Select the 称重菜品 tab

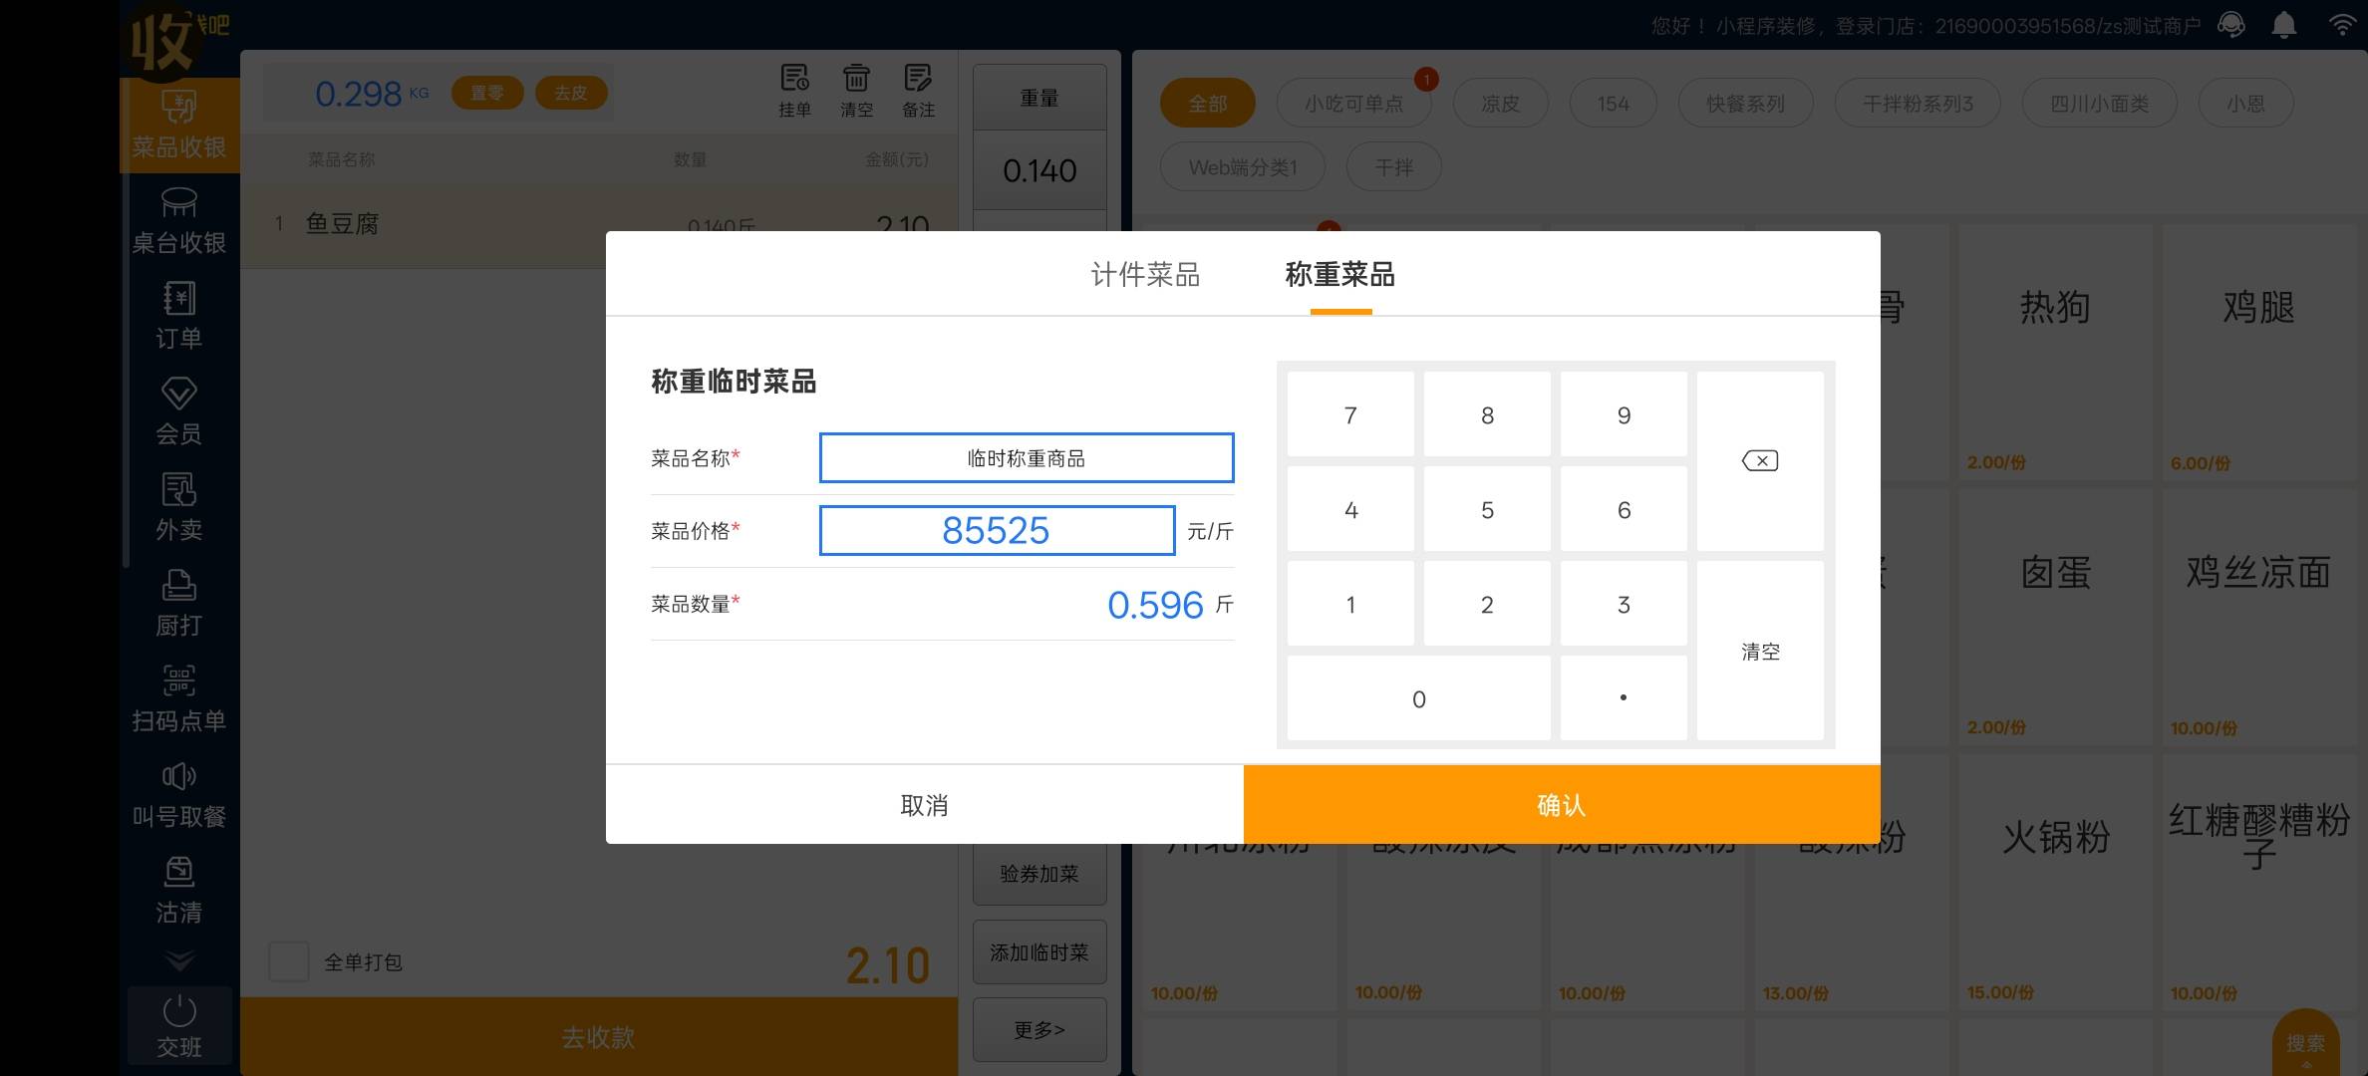point(1340,274)
